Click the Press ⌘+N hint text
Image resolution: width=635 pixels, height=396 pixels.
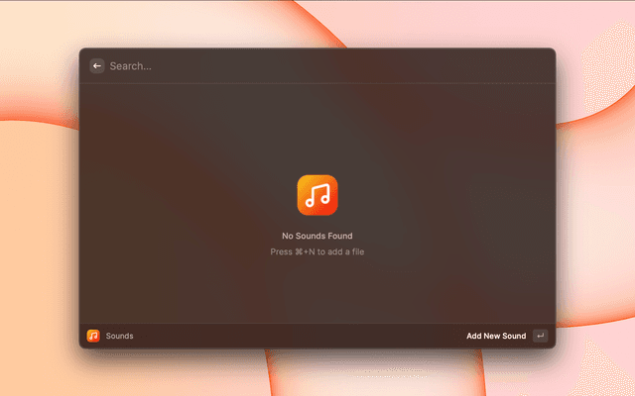tap(317, 251)
